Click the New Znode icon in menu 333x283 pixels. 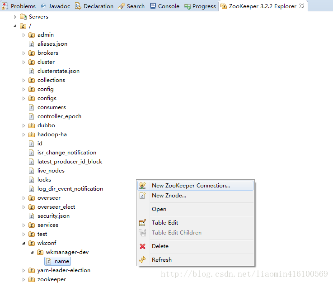(143, 196)
